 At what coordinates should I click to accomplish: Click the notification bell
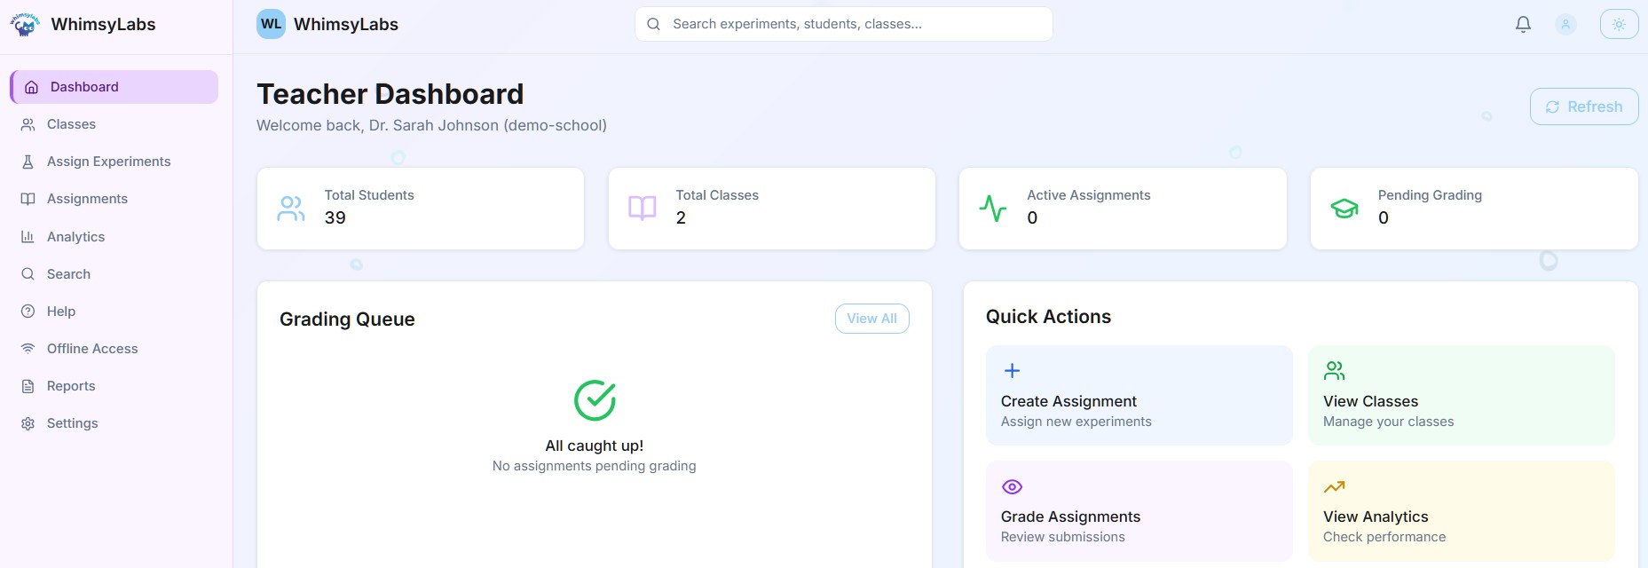1522,24
